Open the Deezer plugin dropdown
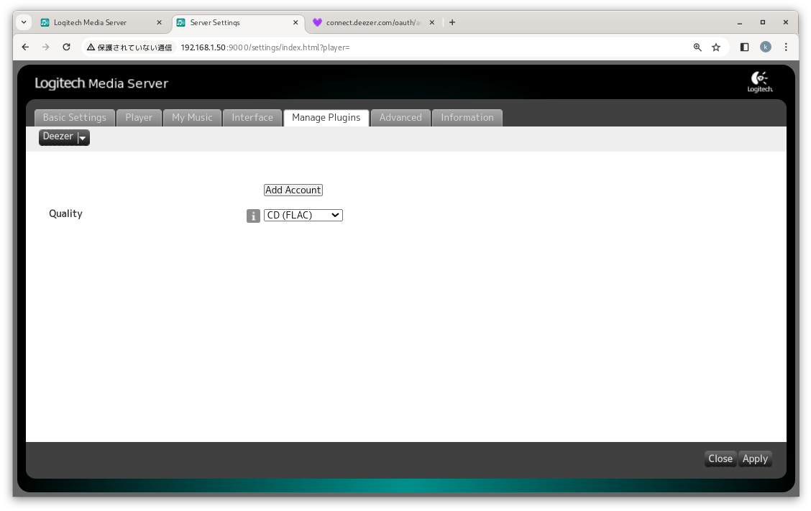Viewport: 811px width, 511px height. [x=64, y=137]
